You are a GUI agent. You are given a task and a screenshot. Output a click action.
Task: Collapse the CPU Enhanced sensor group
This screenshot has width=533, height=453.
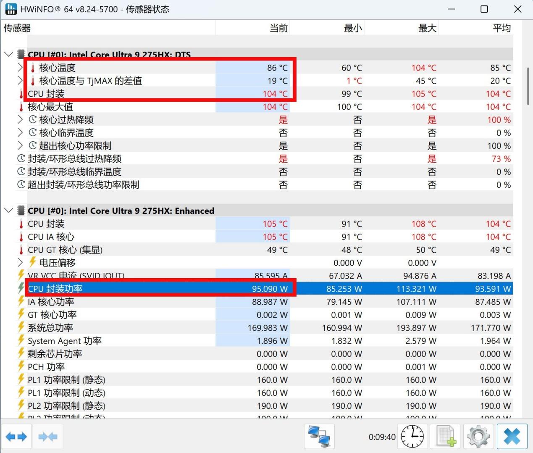(8, 211)
